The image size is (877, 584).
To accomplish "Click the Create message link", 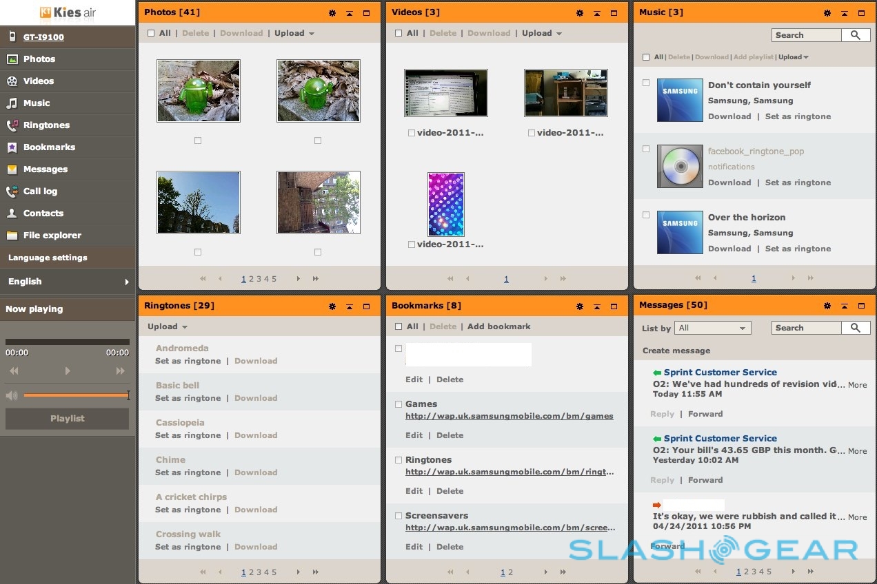I will [x=676, y=351].
